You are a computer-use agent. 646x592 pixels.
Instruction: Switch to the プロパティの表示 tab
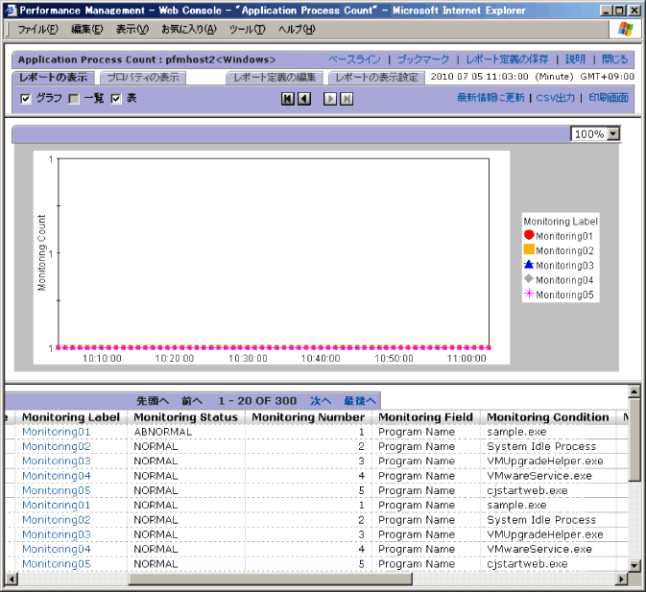pos(141,77)
